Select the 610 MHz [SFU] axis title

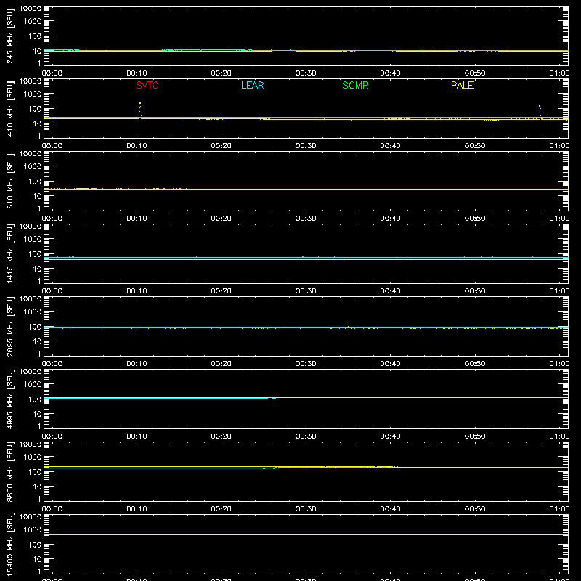click(x=10, y=181)
